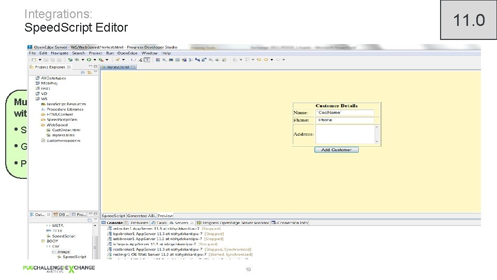Maximize the Project Explorer panel
Viewport: 497px width, 280px height.
[x=95, y=66]
